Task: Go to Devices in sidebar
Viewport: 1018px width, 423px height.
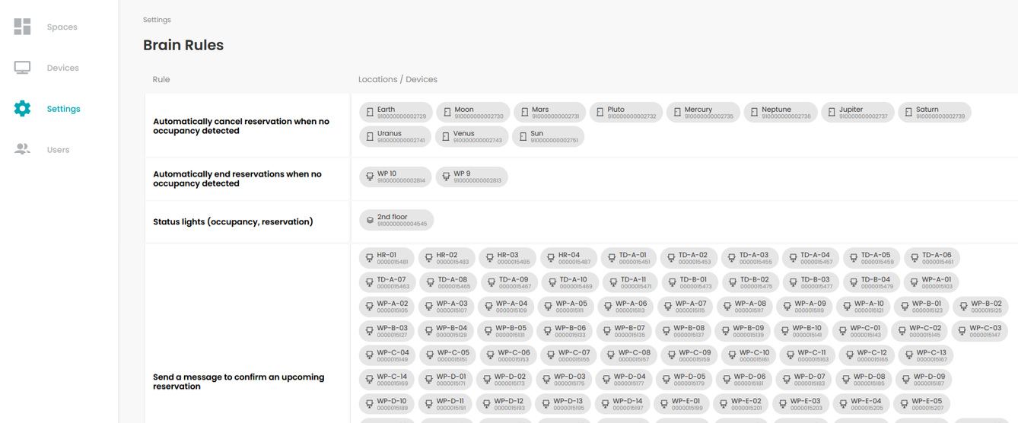Action: coord(63,68)
